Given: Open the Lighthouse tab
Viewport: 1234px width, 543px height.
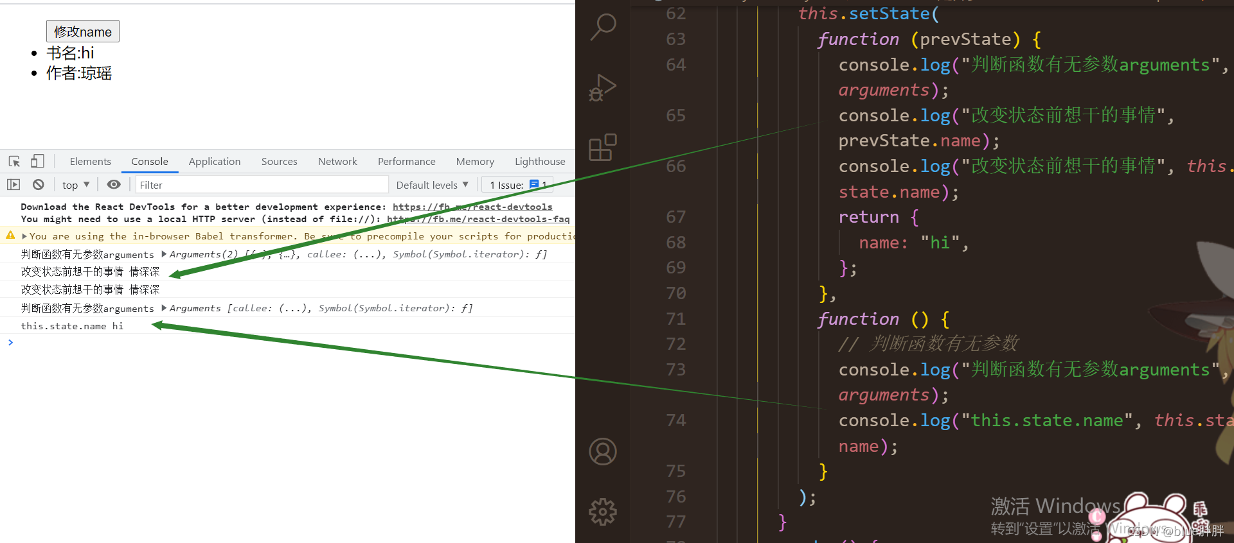Looking at the screenshot, I should point(540,162).
